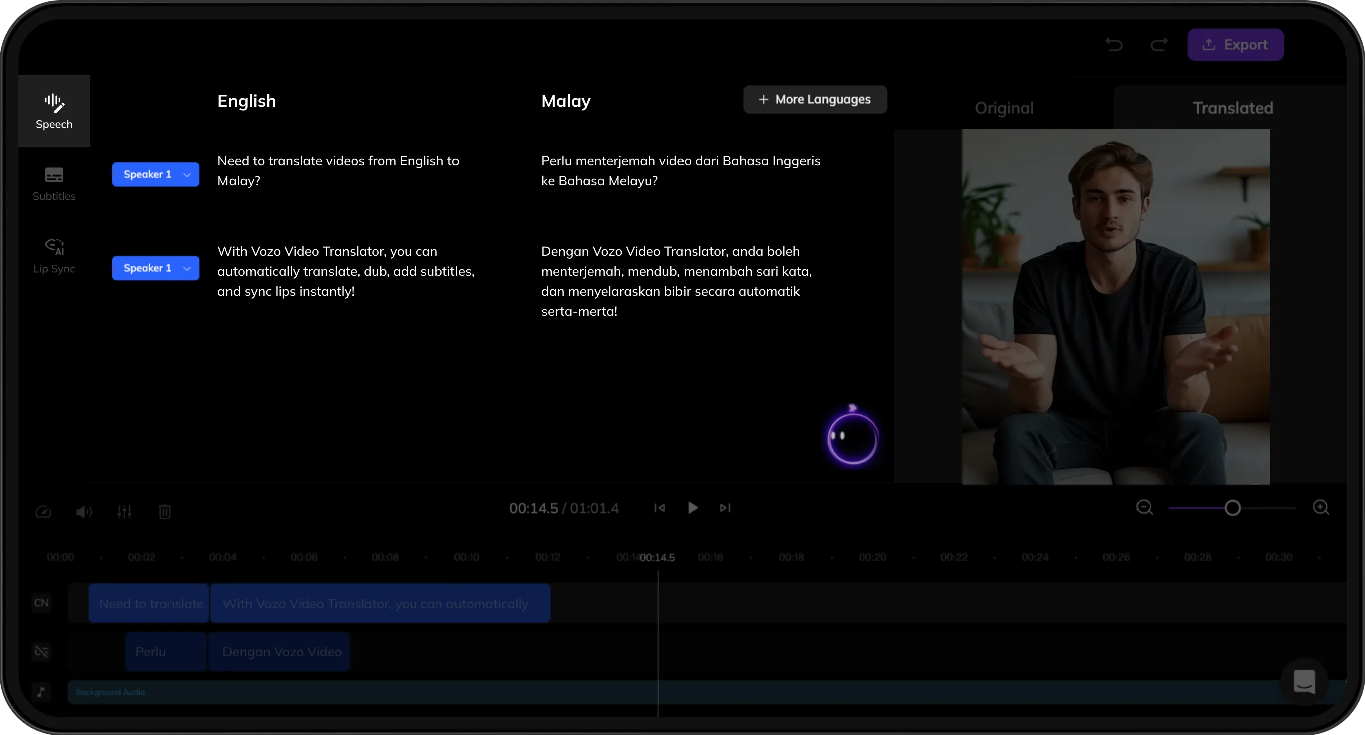Image resolution: width=1365 pixels, height=735 pixels.
Task: Play the video
Action: point(692,508)
